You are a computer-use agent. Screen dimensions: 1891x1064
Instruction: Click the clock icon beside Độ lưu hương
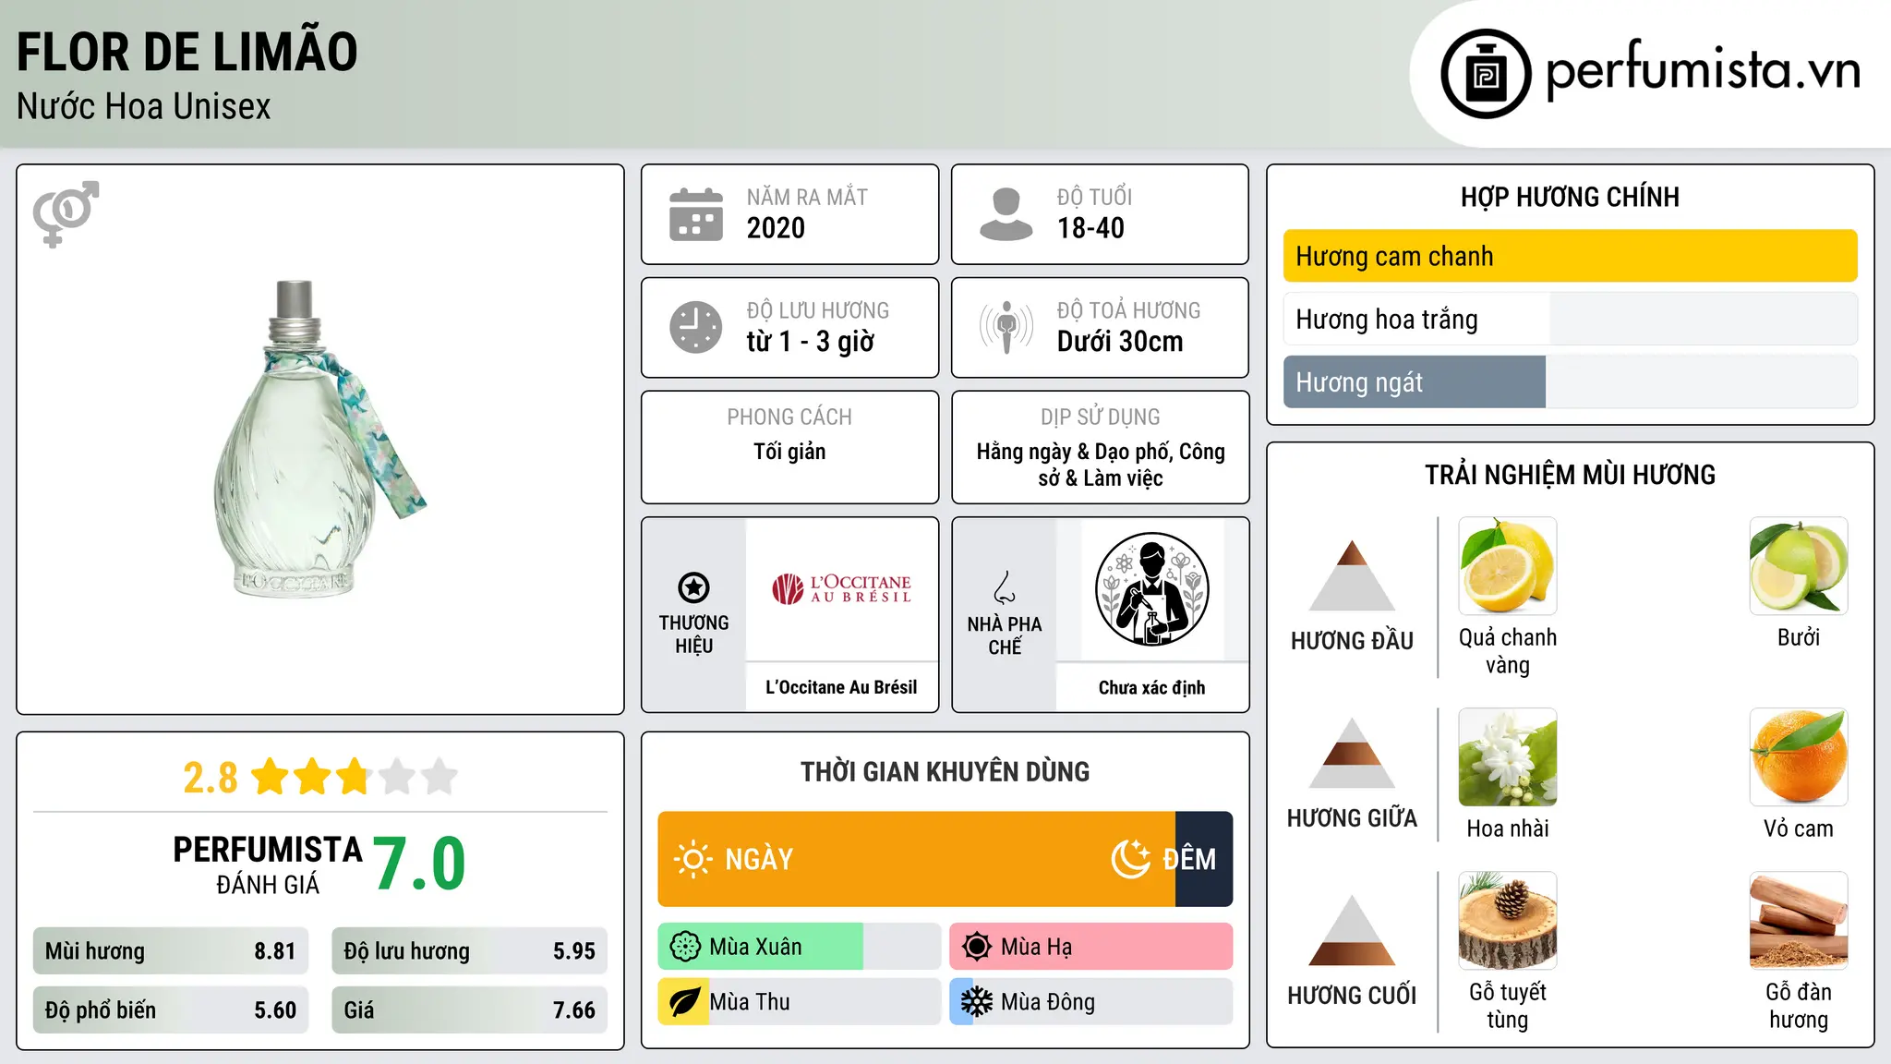pos(696,327)
